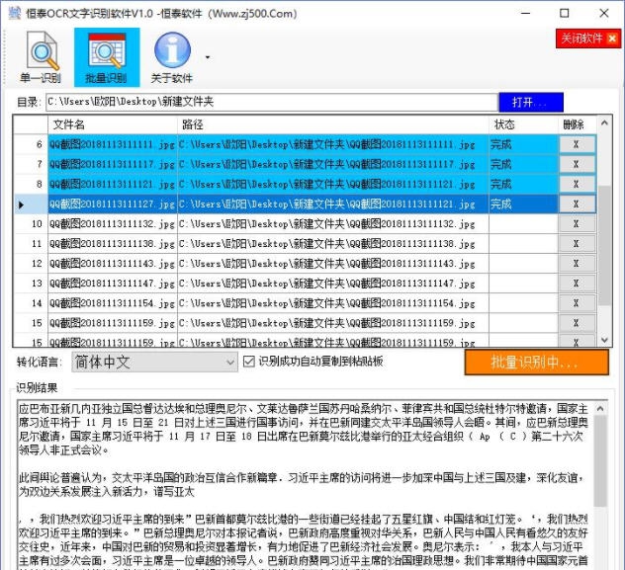625x570 pixels.
Task: Delete row 7 using its X button
Action: 576,164
